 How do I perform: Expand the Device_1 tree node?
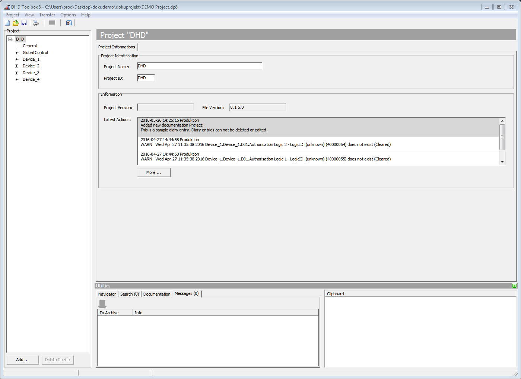click(x=16, y=59)
